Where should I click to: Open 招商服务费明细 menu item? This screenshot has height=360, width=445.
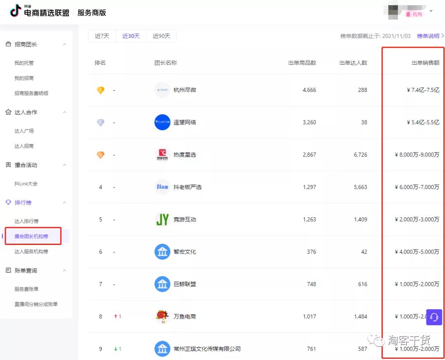click(31, 93)
